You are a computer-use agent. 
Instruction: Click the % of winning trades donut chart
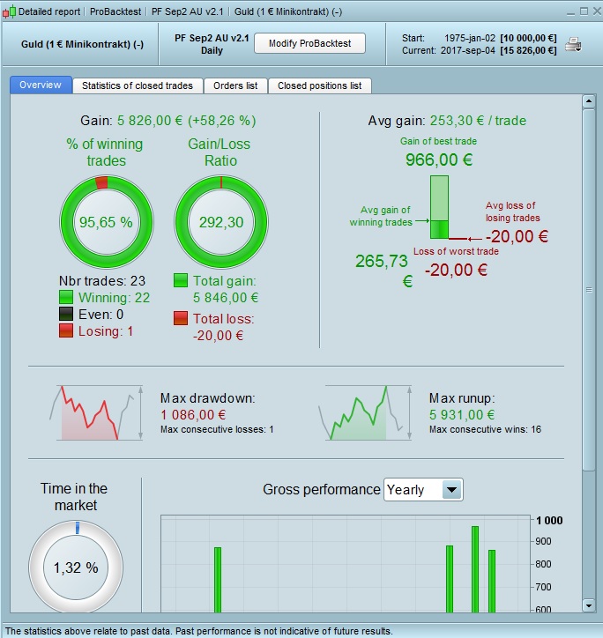[107, 222]
